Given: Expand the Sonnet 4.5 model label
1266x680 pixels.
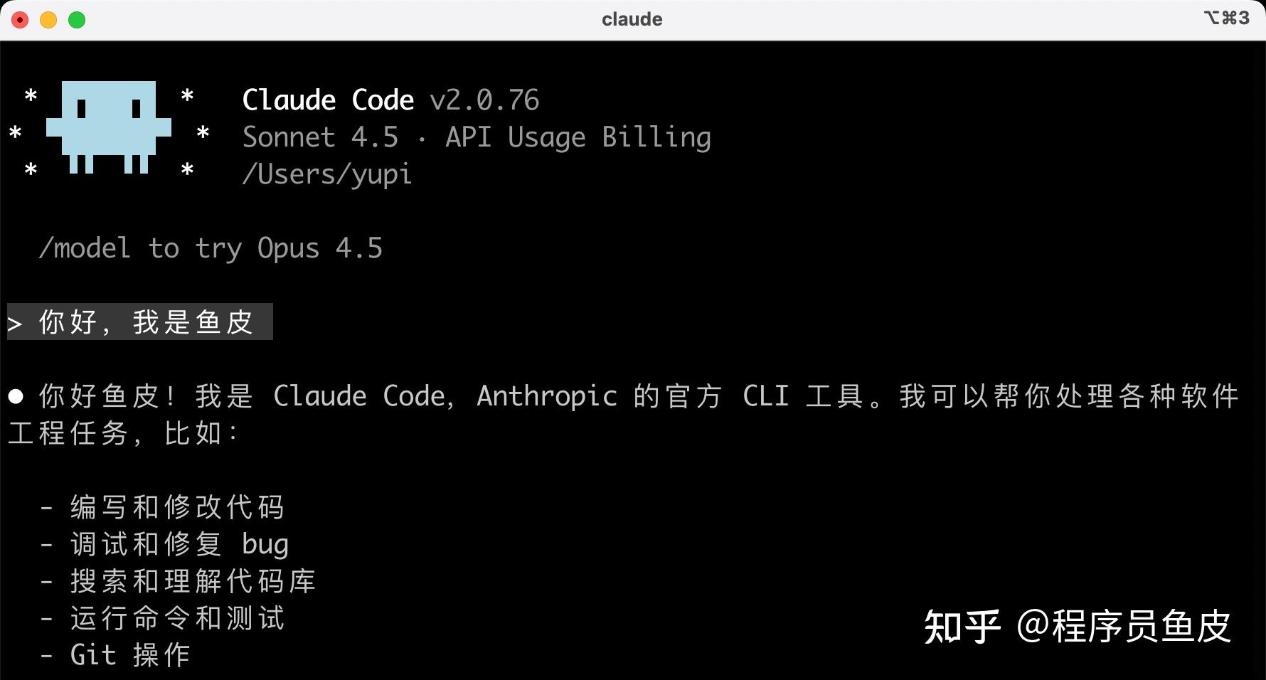Looking at the screenshot, I should (x=319, y=137).
